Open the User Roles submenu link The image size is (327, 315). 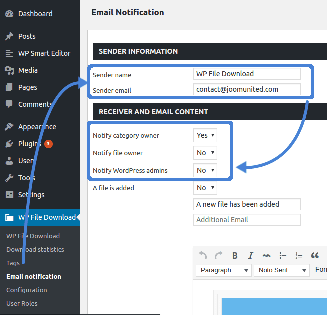click(x=22, y=303)
